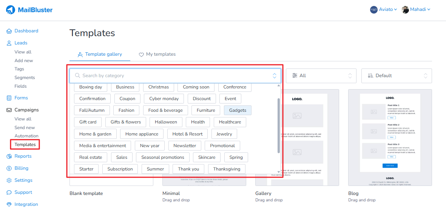Image resolution: width=446 pixels, height=210 pixels.
Task: Go to Segments under Leads
Action: 25,78
